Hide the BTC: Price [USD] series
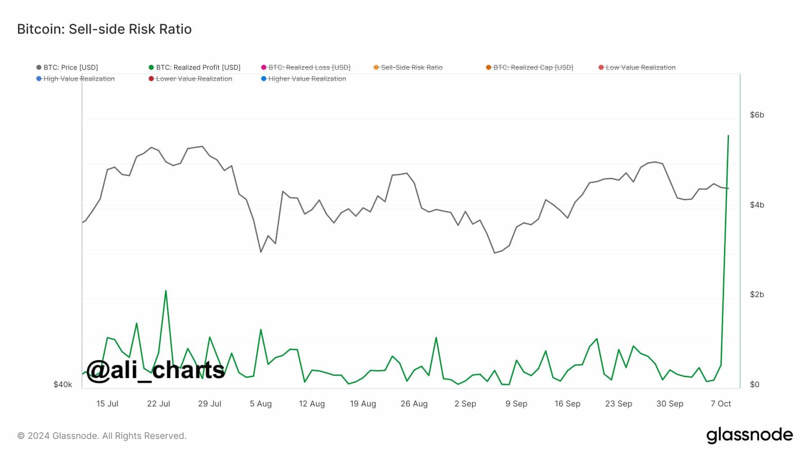The width and height of the screenshot is (810, 456). click(71, 68)
